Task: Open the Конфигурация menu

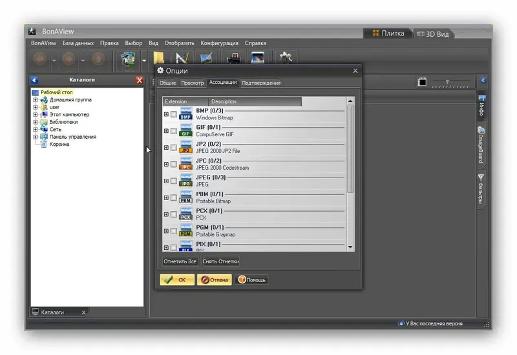Action: pyautogui.click(x=219, y=43)
